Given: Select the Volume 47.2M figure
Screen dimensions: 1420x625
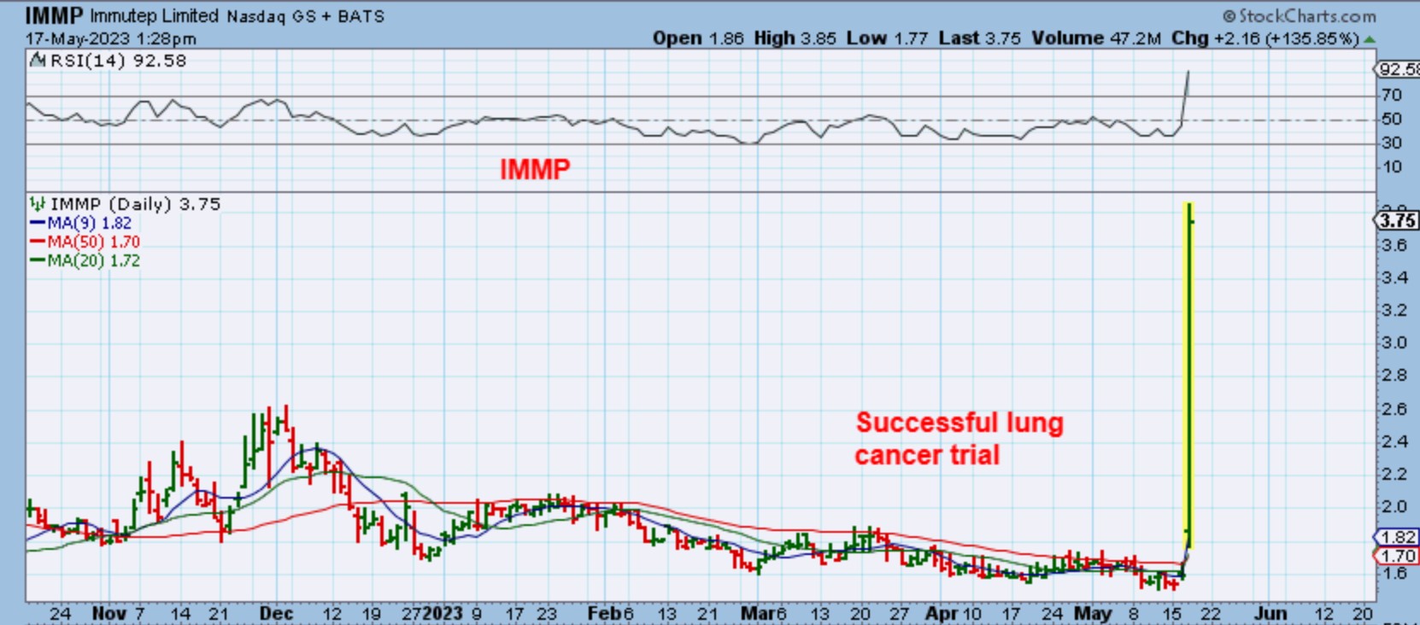Looking at the screenshot, I should click(1095, 38).
